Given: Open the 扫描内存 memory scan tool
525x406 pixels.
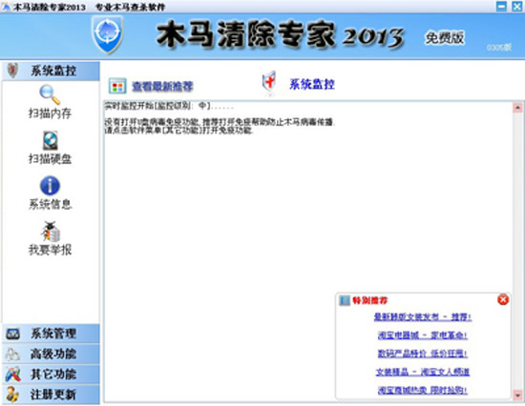Looking at the screenshot, I should 50,102.
